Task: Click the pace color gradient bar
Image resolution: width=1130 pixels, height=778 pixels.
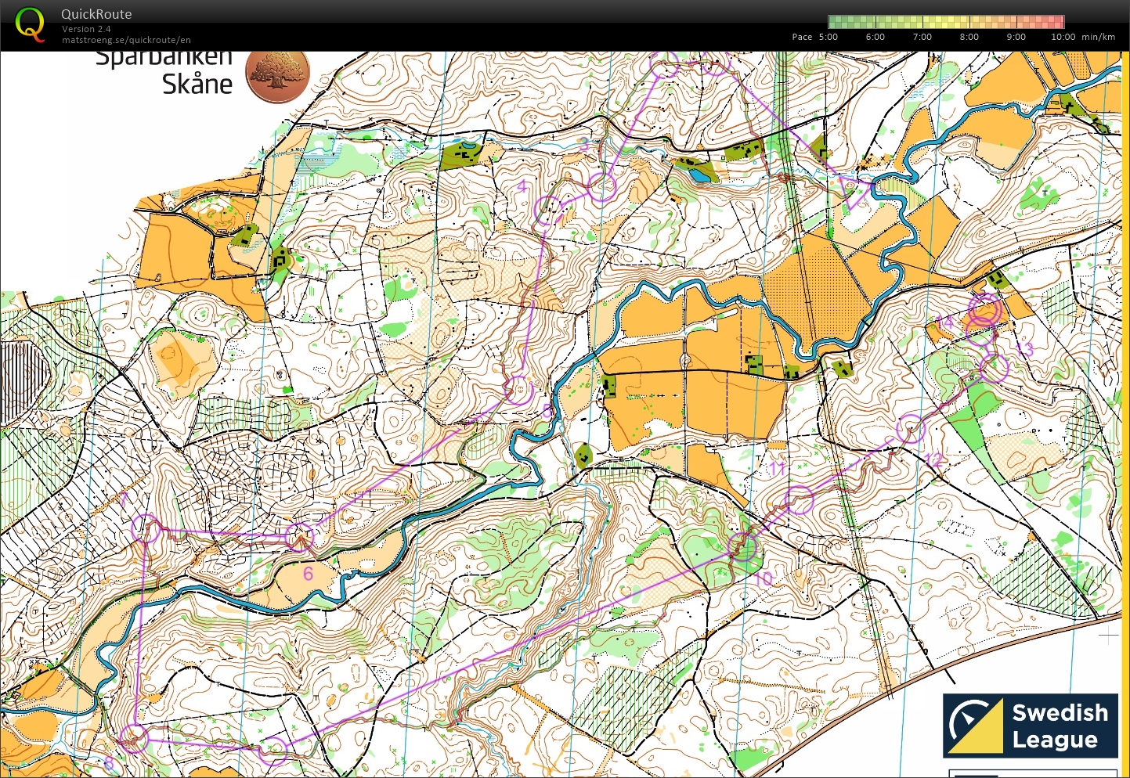Action: (946, 22)
